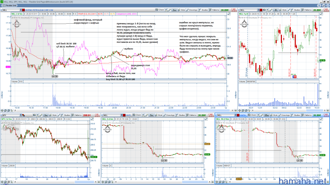This screenshot has height=185, width=330.
Task: Open Studies menu in SPY chart
Action: 66,115
